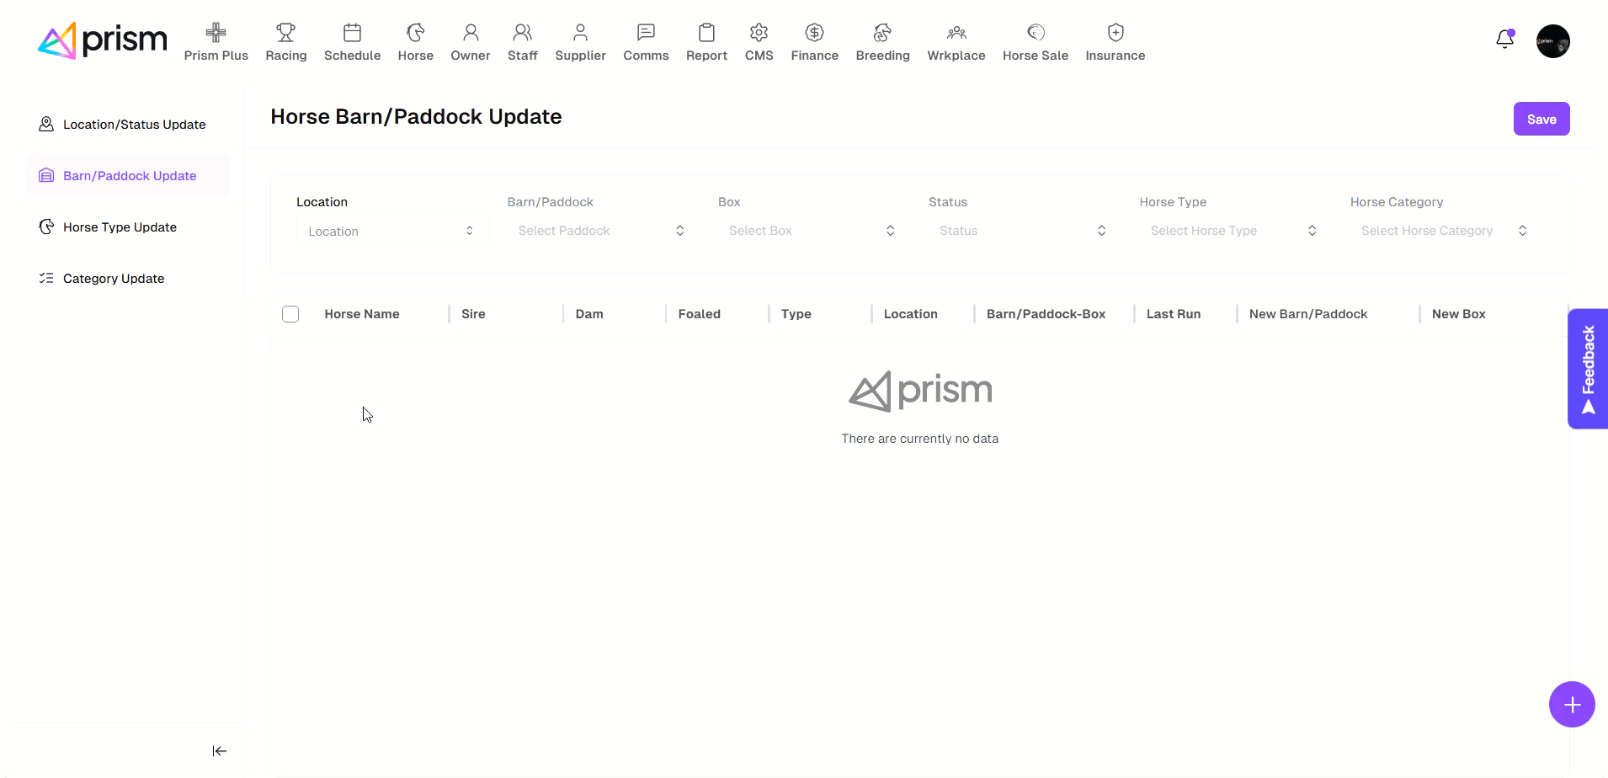Open the Select Paddock dropdown
Screen dimensions: 1608x778
[601, 231]
